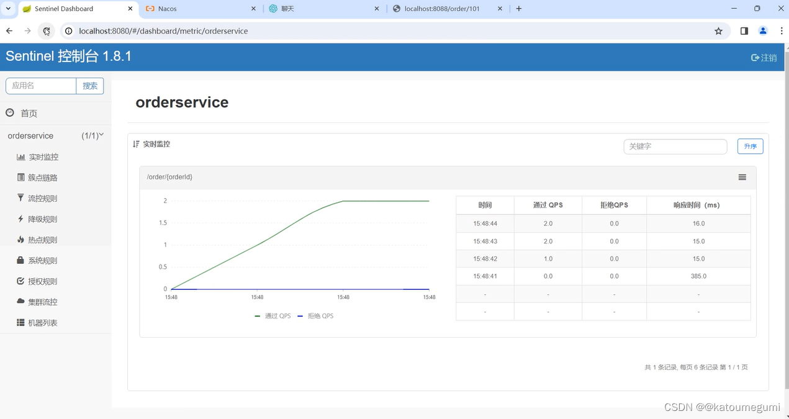
Task: Open the tab search dropdown arrow
Action: point(8,9)
